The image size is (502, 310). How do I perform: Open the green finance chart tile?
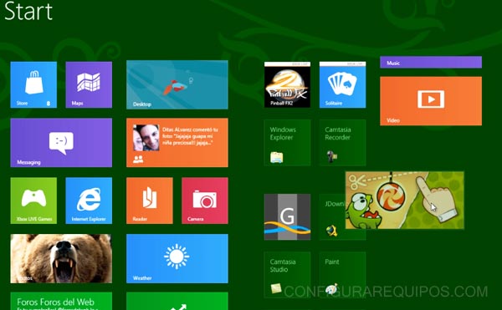[177, 301]
